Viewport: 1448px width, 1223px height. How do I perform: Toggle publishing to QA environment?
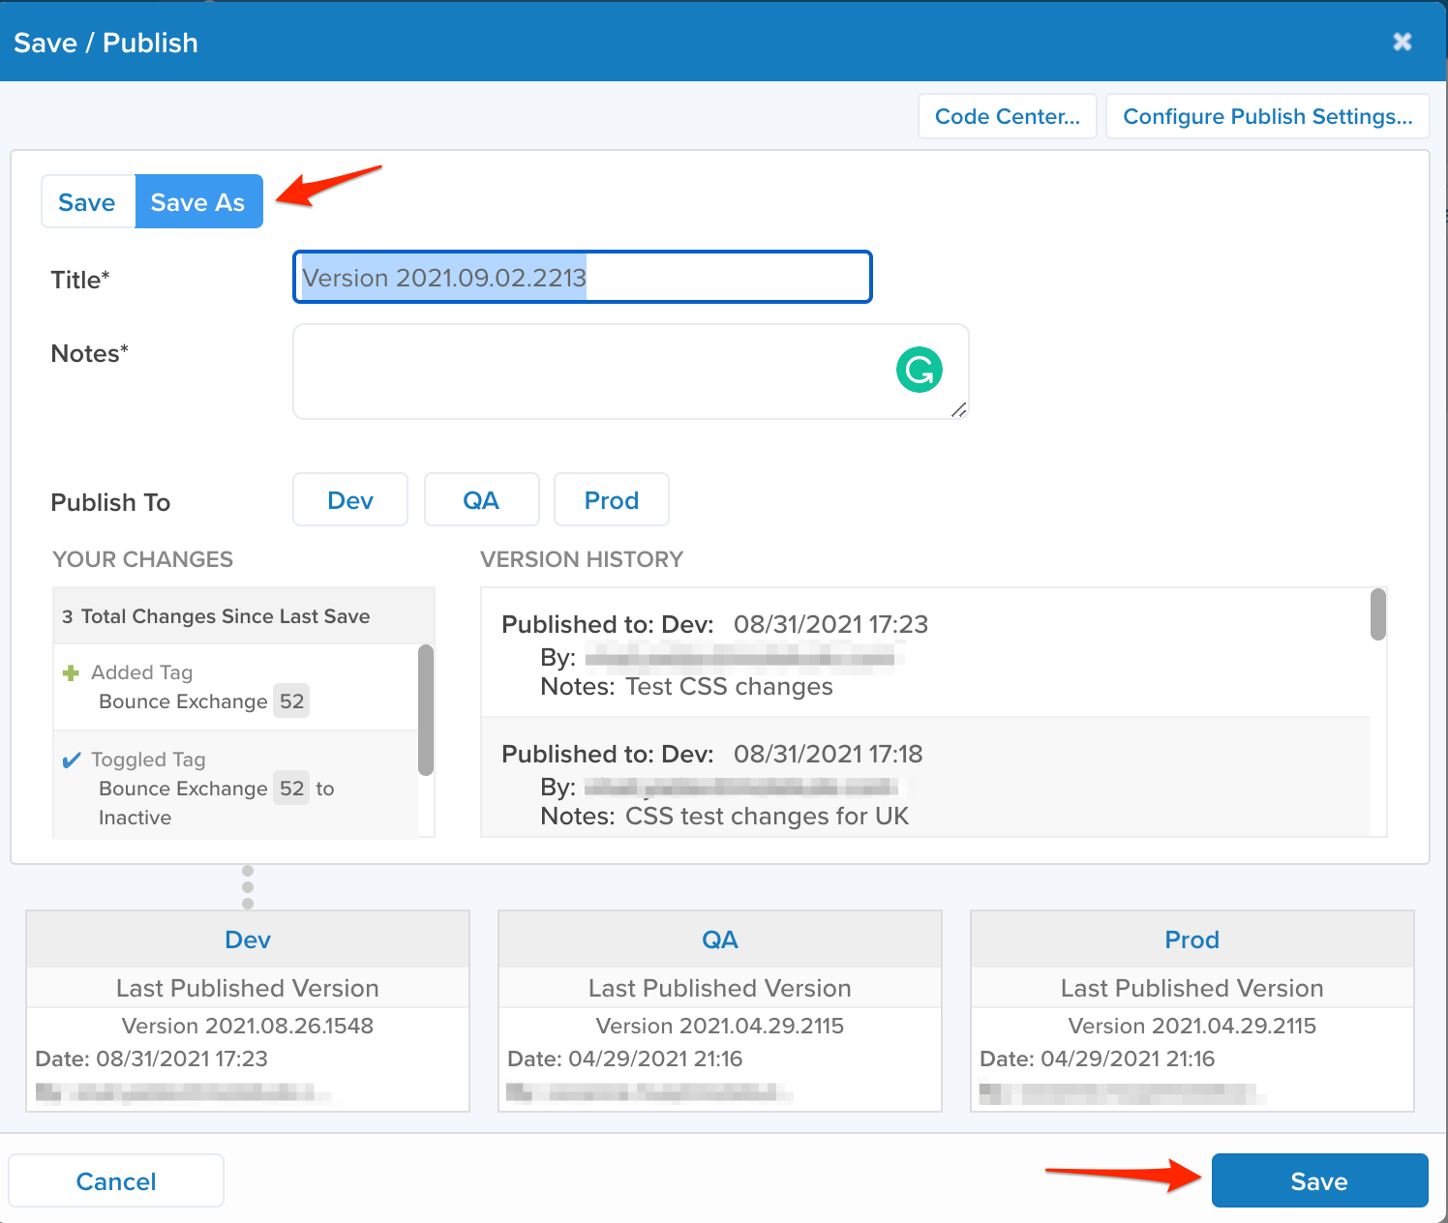coord(481,499)
